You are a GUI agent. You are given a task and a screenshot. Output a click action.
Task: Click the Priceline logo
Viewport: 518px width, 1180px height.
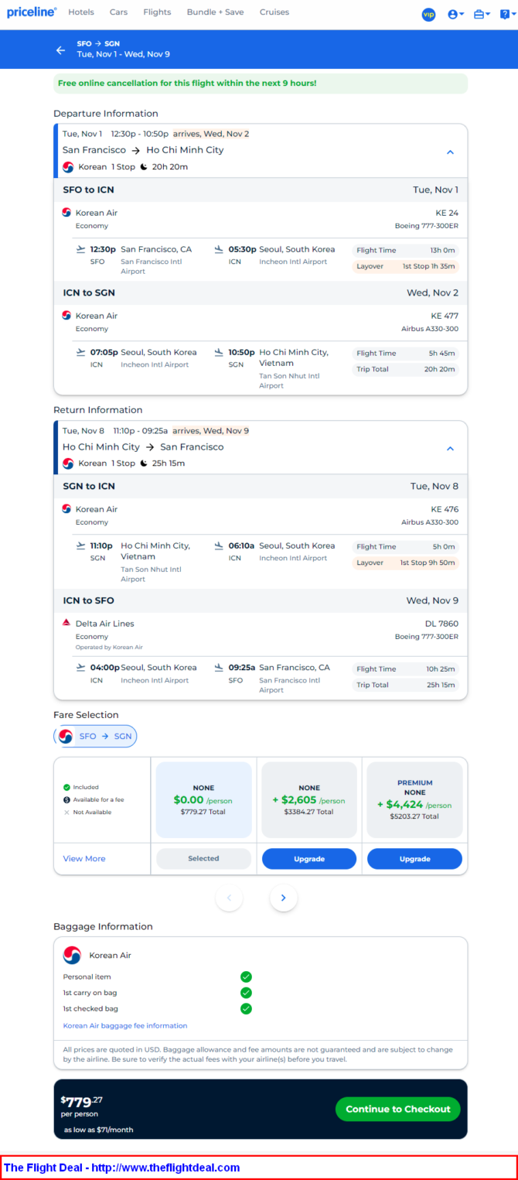click(x=32, y=12)
